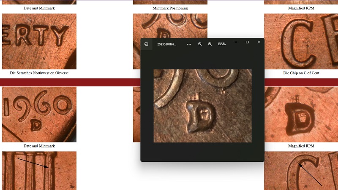Open the LIBERTY die scratches thumbnail

(39, 41)
